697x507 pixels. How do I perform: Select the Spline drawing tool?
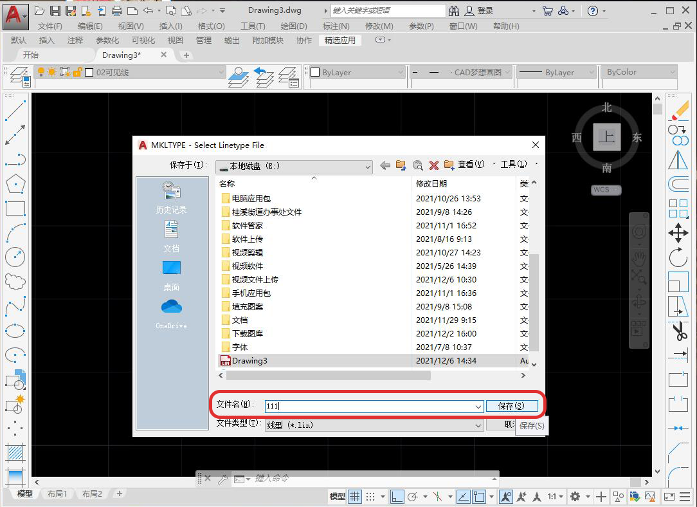click(x=15, y=306)
